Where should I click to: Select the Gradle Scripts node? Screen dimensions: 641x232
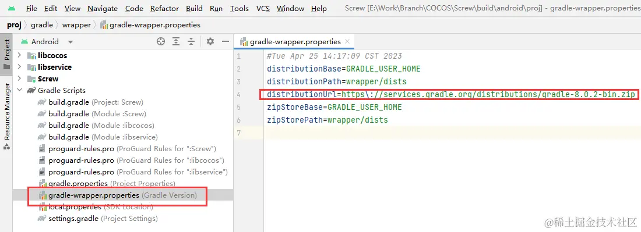coord(62,91)
